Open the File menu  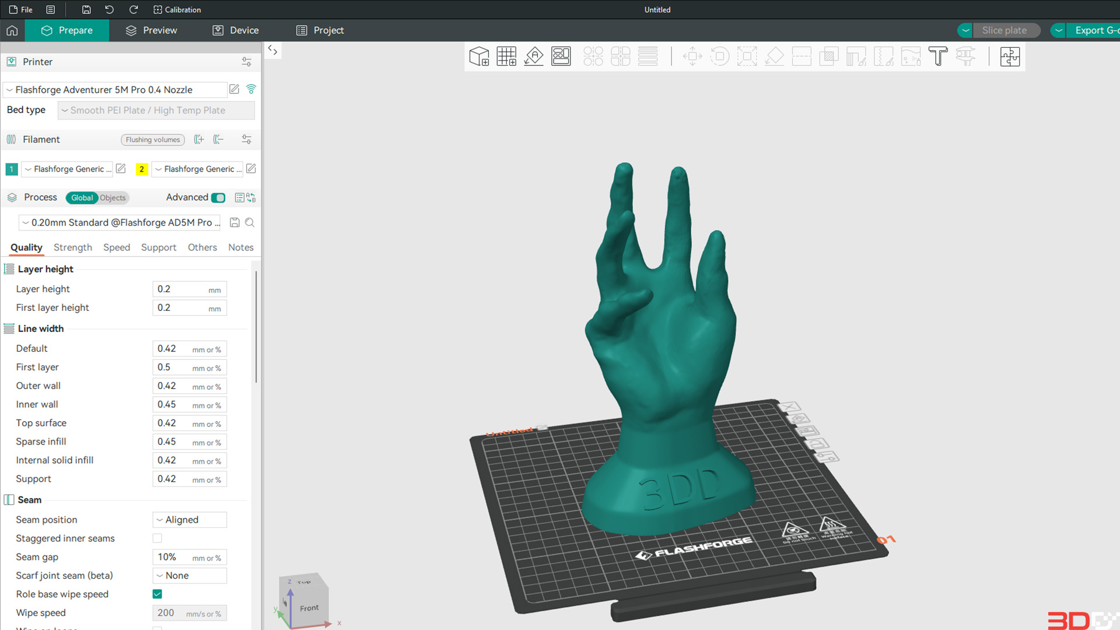[x=21, y=9]
